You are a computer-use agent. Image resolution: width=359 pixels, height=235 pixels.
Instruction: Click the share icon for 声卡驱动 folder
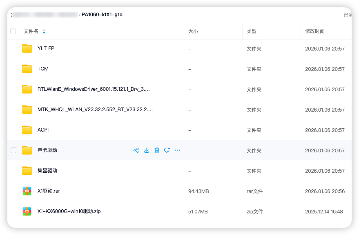pyautogui.click(x=136, y=150)
